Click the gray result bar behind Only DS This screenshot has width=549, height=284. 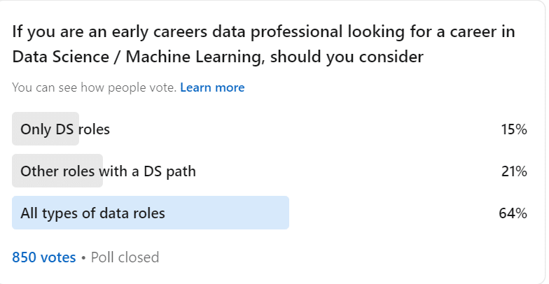46,129
